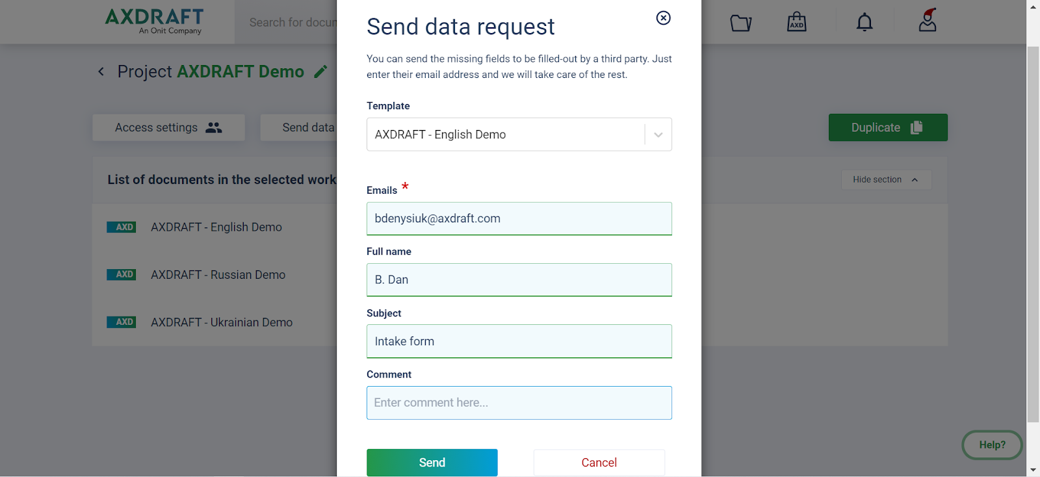Click the Comment text box

(519, 403)
